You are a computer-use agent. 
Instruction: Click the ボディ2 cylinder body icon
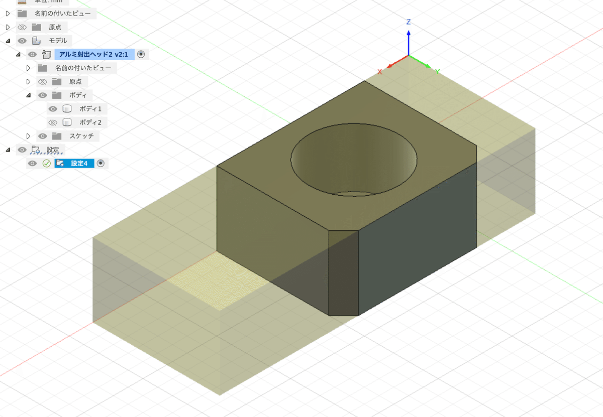pos(67,122)
